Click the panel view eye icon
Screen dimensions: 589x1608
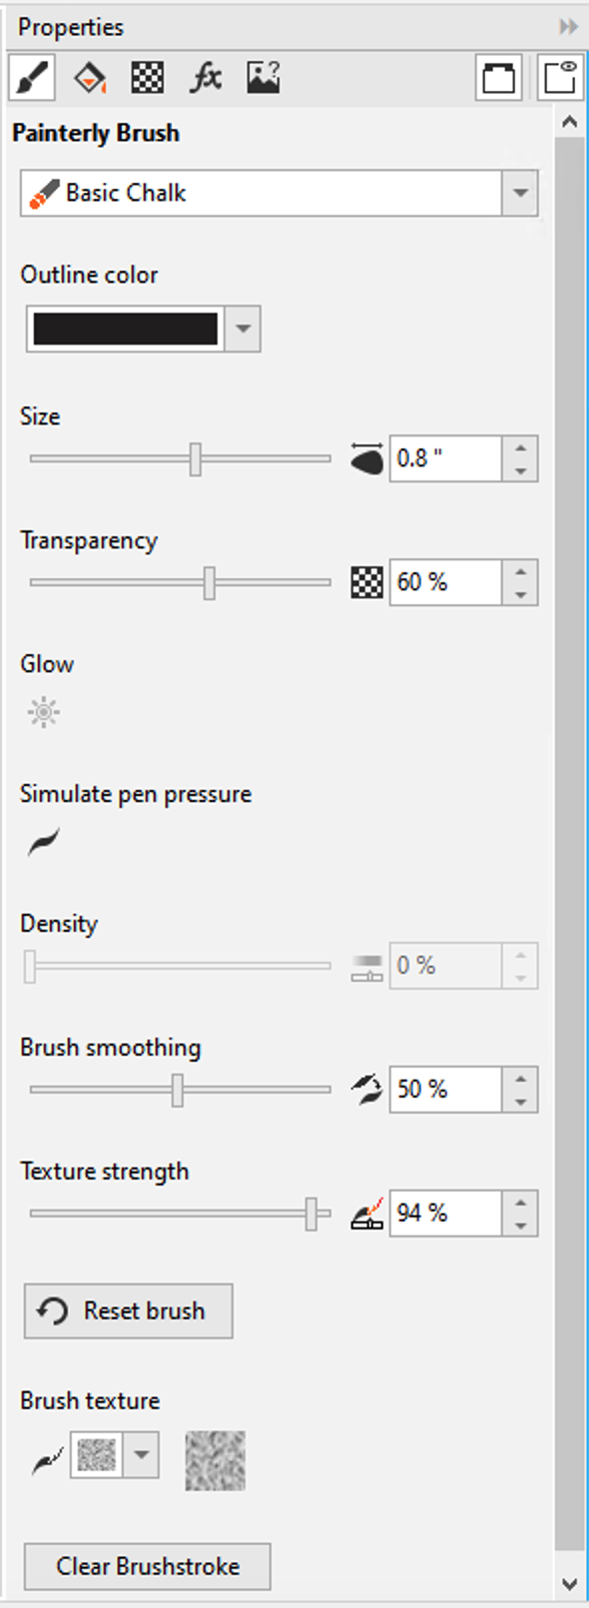[559, 78]
